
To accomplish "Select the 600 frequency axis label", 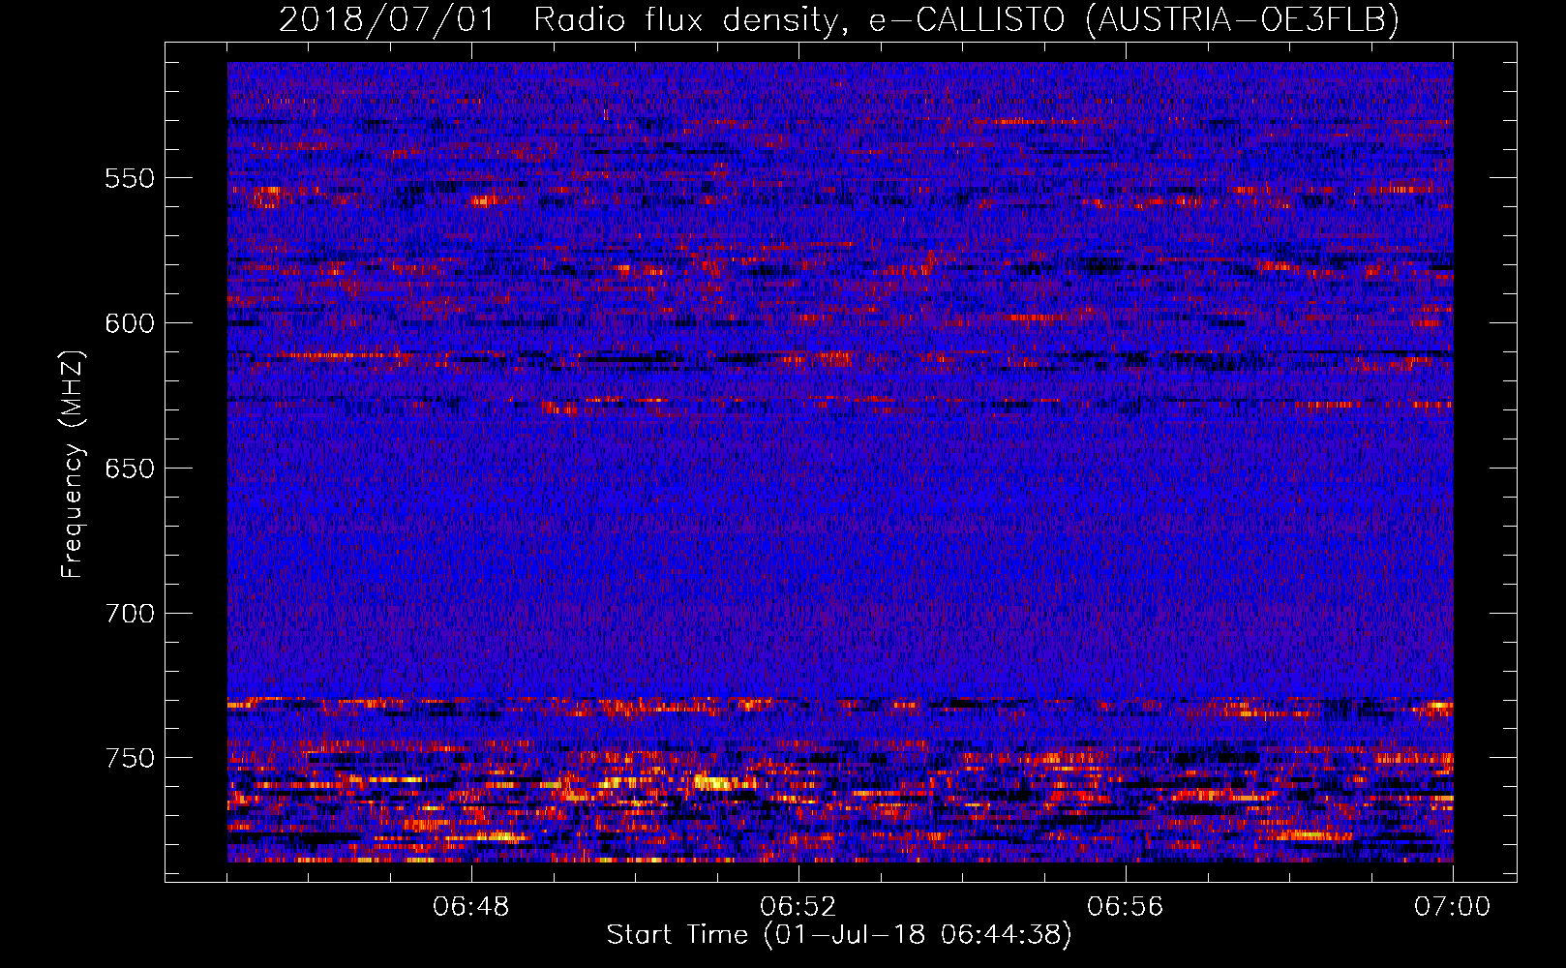I will (x=130, y=323).
